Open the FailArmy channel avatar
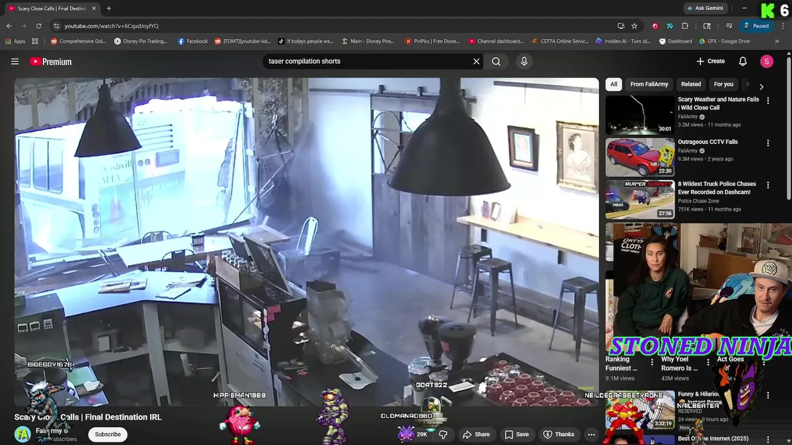The image size is (792, 445). pyautogui.click(x=23, y=434)
